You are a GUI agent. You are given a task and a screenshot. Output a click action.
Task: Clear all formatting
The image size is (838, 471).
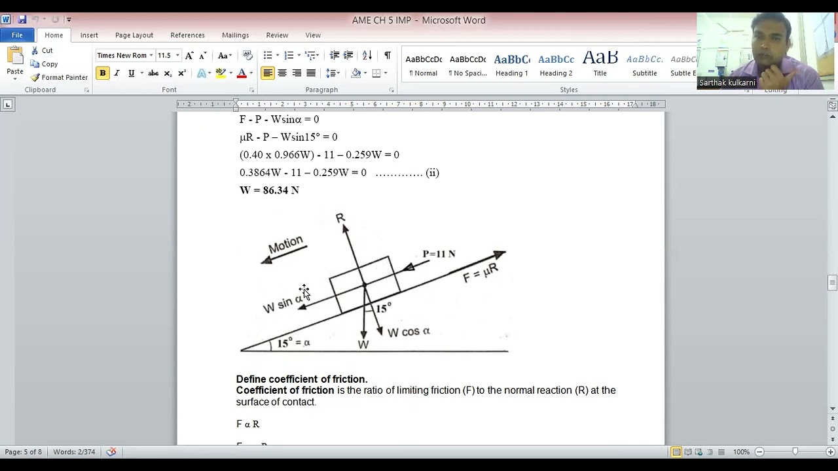click(x=247, y=56)
